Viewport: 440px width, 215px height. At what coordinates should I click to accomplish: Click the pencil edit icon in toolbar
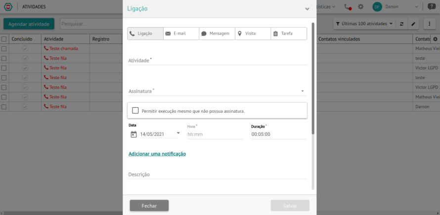(413, 24)
